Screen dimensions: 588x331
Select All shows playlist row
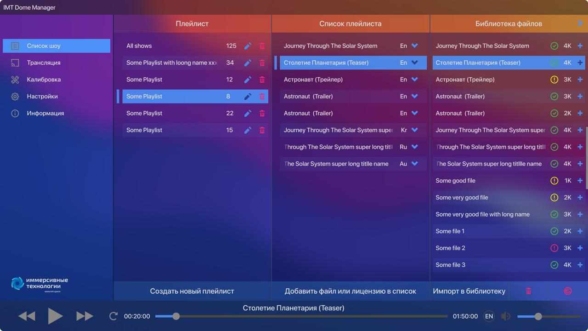tap(195, 46)
